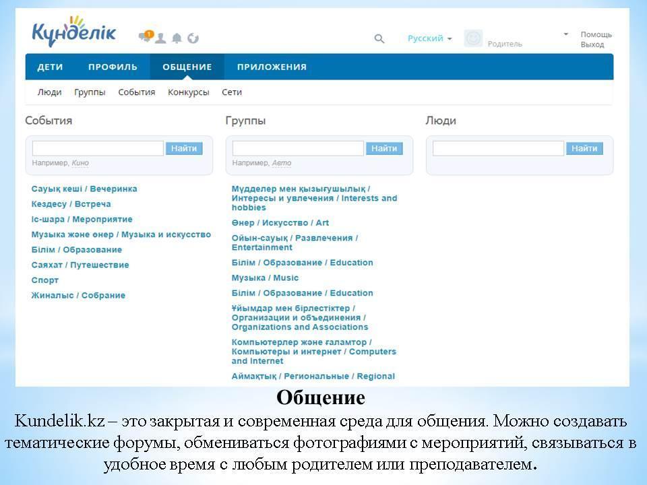Viewport: 647px width, 485px height.
Task: Open the messages icon with notification badge
Action: 146,36
